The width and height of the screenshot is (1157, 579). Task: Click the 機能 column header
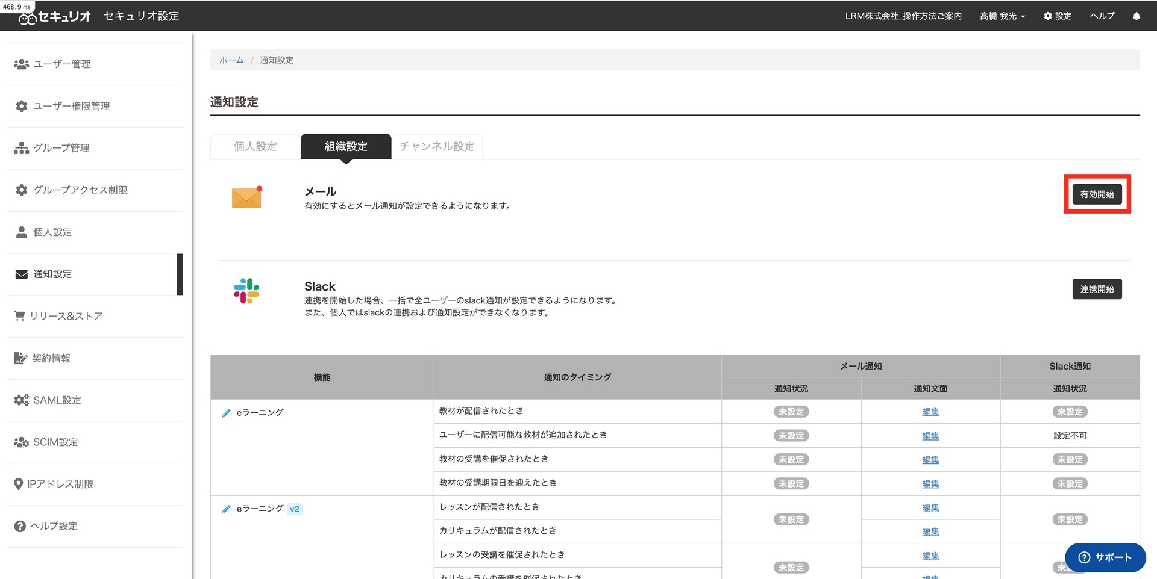pos(322,377)
